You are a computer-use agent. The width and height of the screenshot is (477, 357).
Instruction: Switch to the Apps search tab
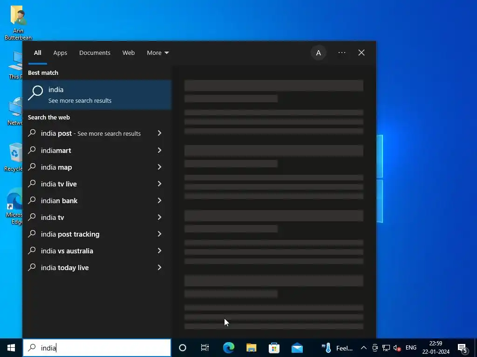pos(60,53)
